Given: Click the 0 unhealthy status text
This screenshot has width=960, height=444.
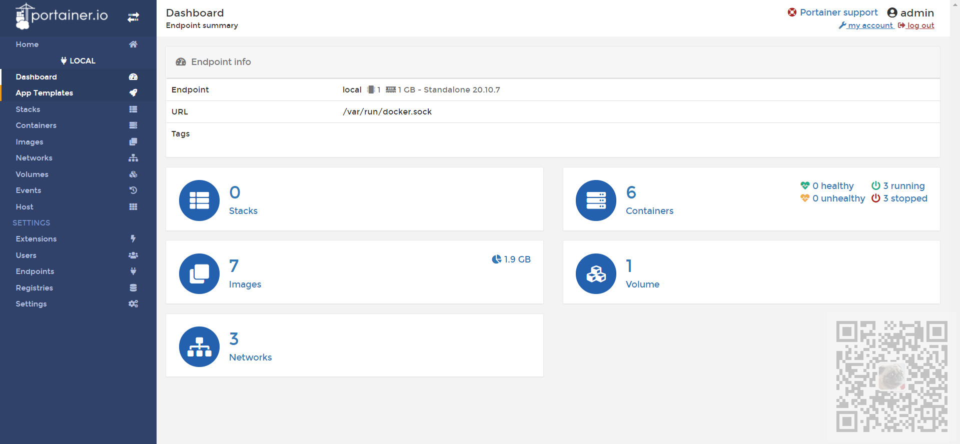Looking at the screenshot, I should coord(838,198).
